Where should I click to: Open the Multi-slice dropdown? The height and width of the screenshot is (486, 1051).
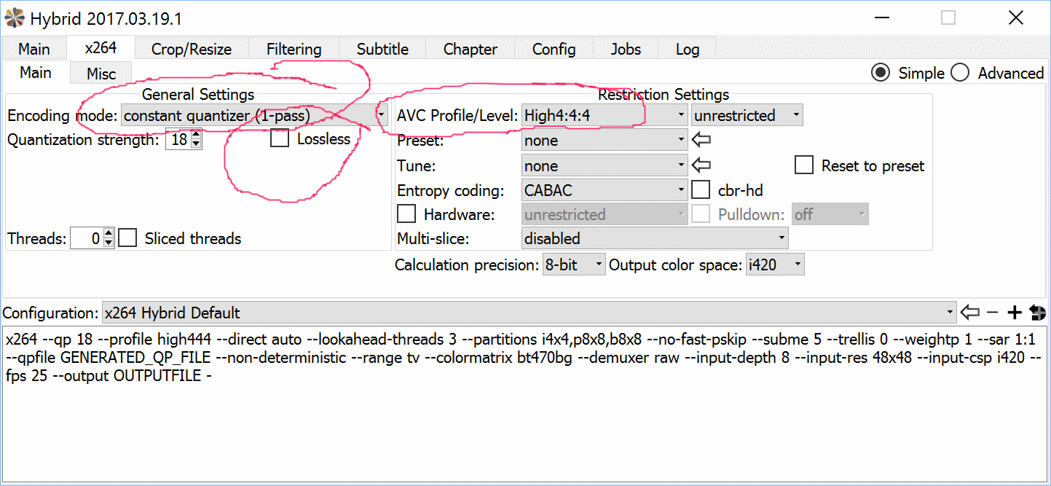coord(654,238)
